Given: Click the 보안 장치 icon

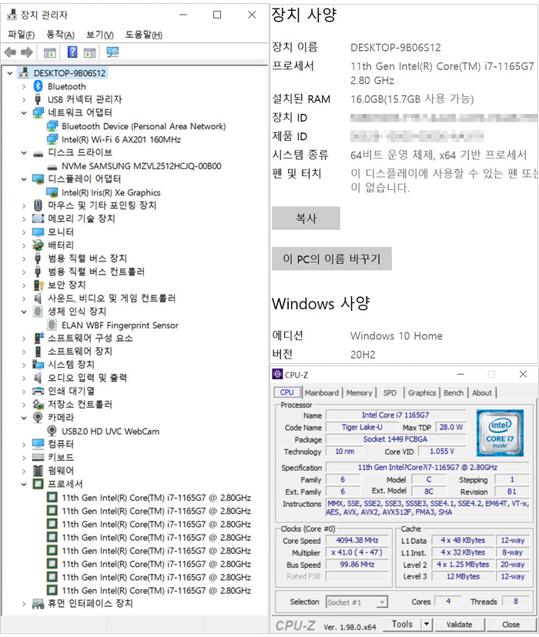Looking at the screenshot, I should (38, 285).
